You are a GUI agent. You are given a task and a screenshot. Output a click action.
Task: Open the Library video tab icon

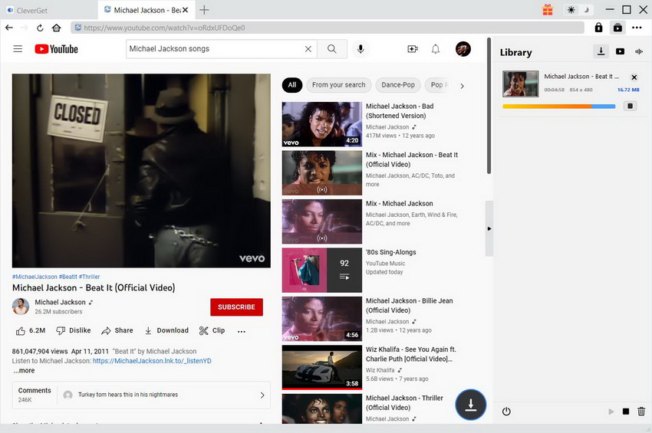tap(620, 52)
